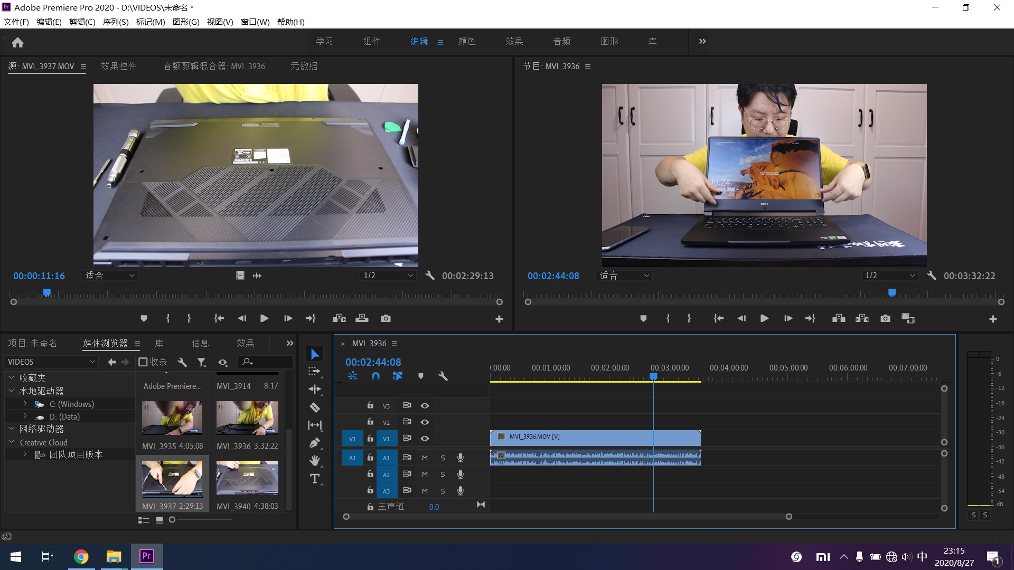Click thumbnail zoom slider in media browser
The height and width of the screenshot is (570, 1014).
click(172, 520)
